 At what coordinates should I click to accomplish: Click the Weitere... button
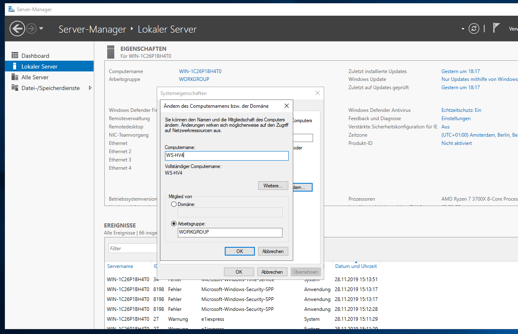(273, 186)
